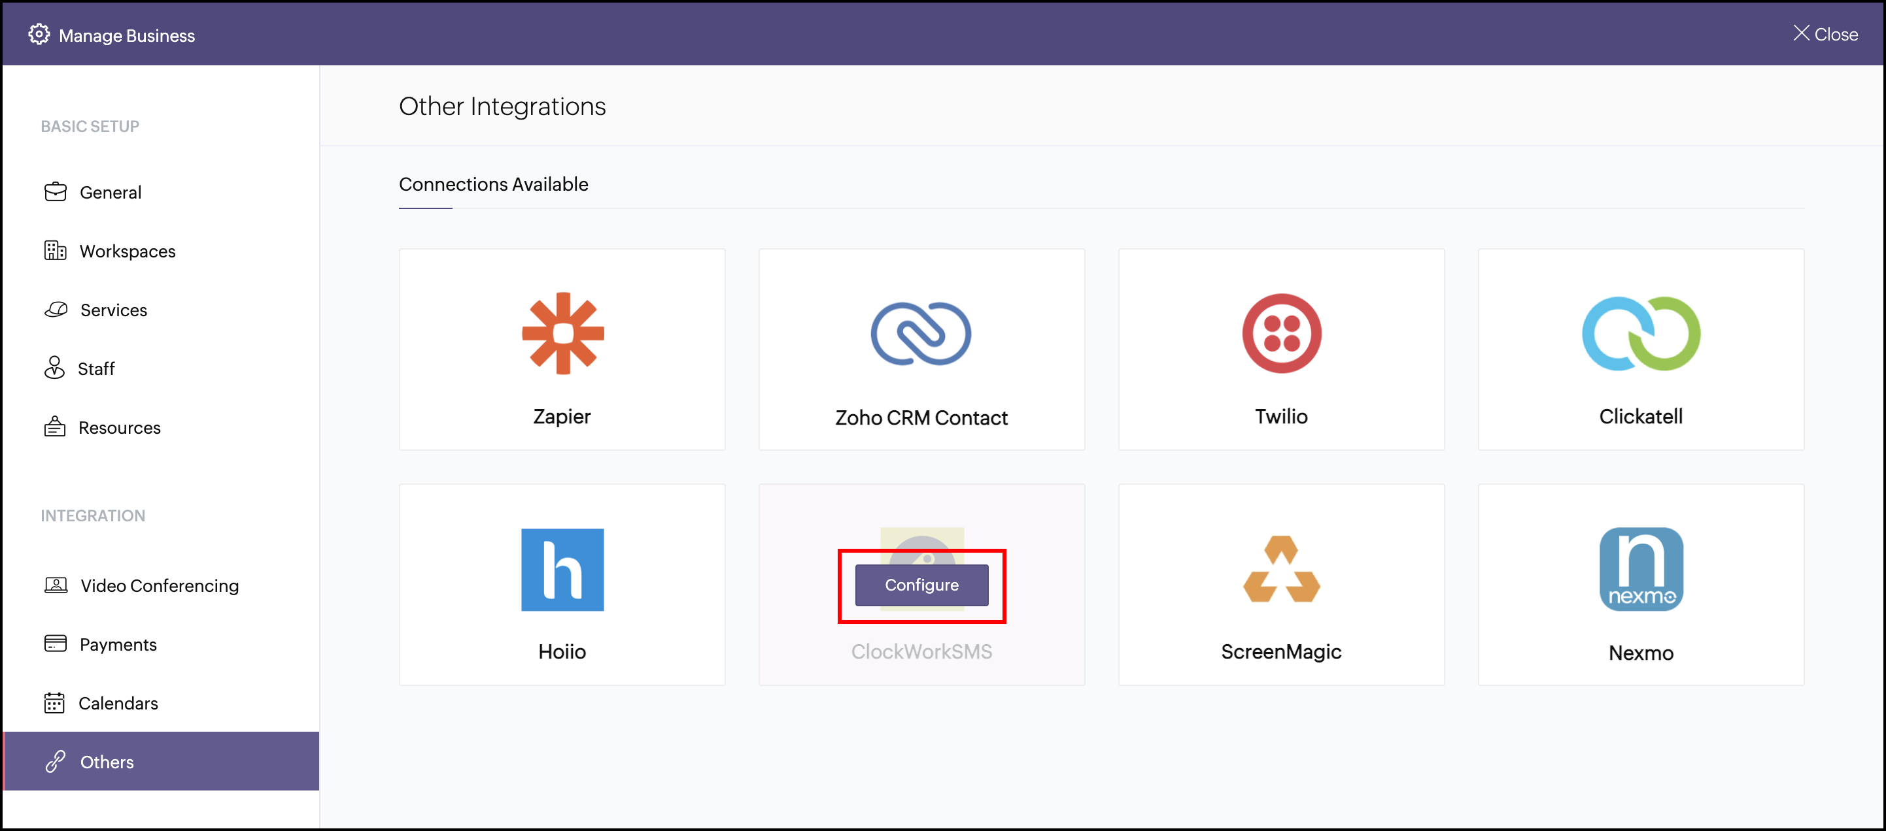Open the Resources sidebar item
This screenshot has width=1886, height=831.
coord(119,427)
